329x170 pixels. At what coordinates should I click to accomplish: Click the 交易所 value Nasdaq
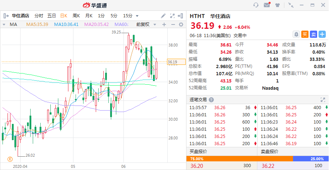(x=270, y=88)
